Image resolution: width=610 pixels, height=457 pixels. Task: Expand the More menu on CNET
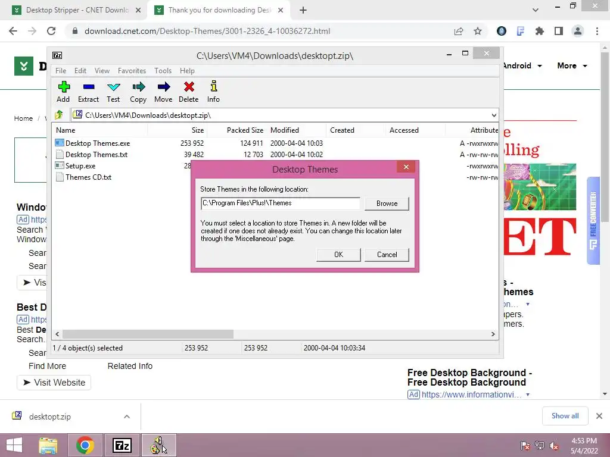pos(572,65)
